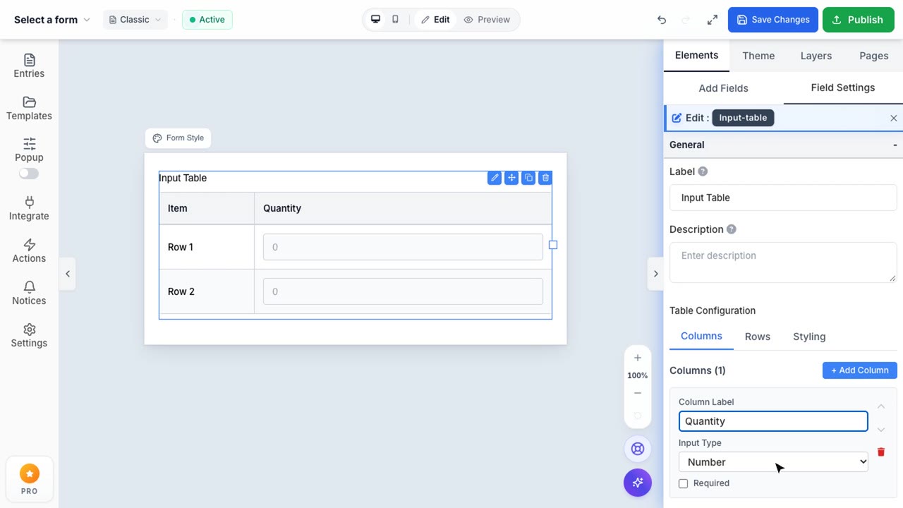Viewport: 903px width, 508px height.
Task: Click the Save Changes button
Action: (773, 20)
